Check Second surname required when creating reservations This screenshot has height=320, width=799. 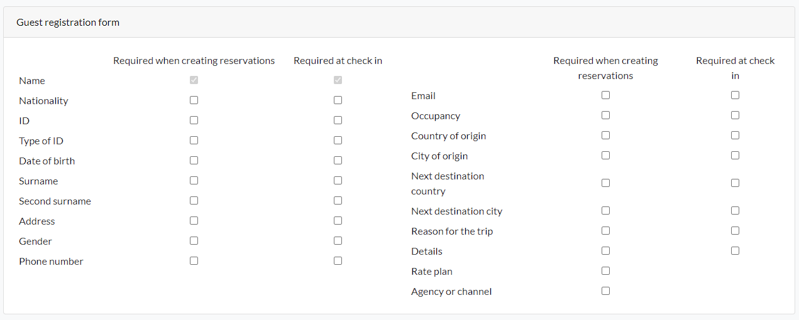(194, 200)
